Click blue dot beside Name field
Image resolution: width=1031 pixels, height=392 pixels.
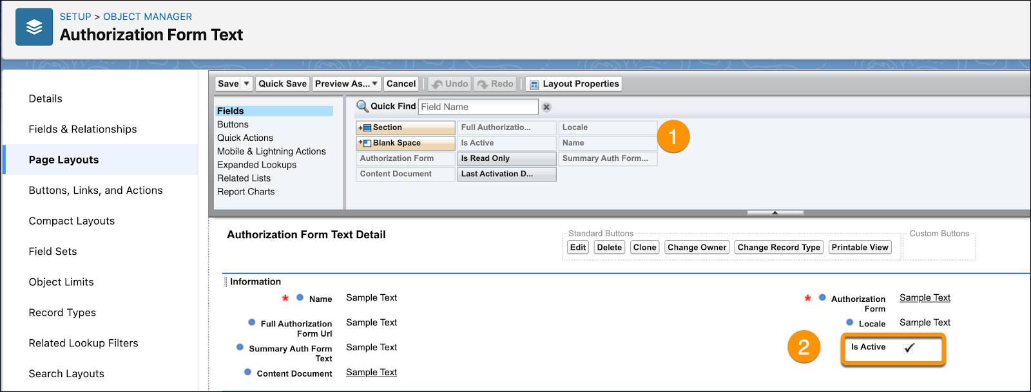[x=300, y=297]
